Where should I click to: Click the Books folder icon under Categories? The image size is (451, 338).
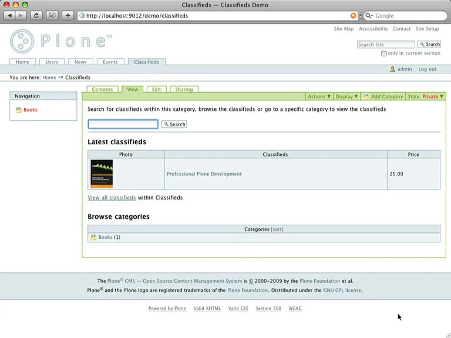tap(93, 238)
